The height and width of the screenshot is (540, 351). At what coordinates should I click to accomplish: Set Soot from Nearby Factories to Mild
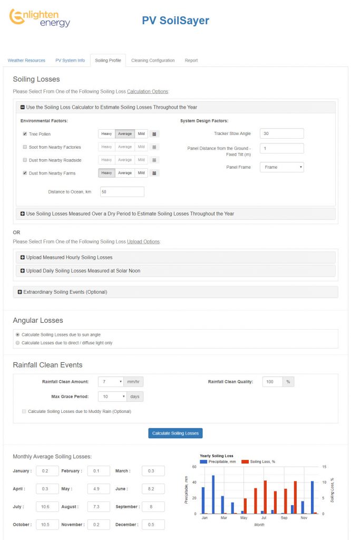pyautogui.click(x=141, y=147)
